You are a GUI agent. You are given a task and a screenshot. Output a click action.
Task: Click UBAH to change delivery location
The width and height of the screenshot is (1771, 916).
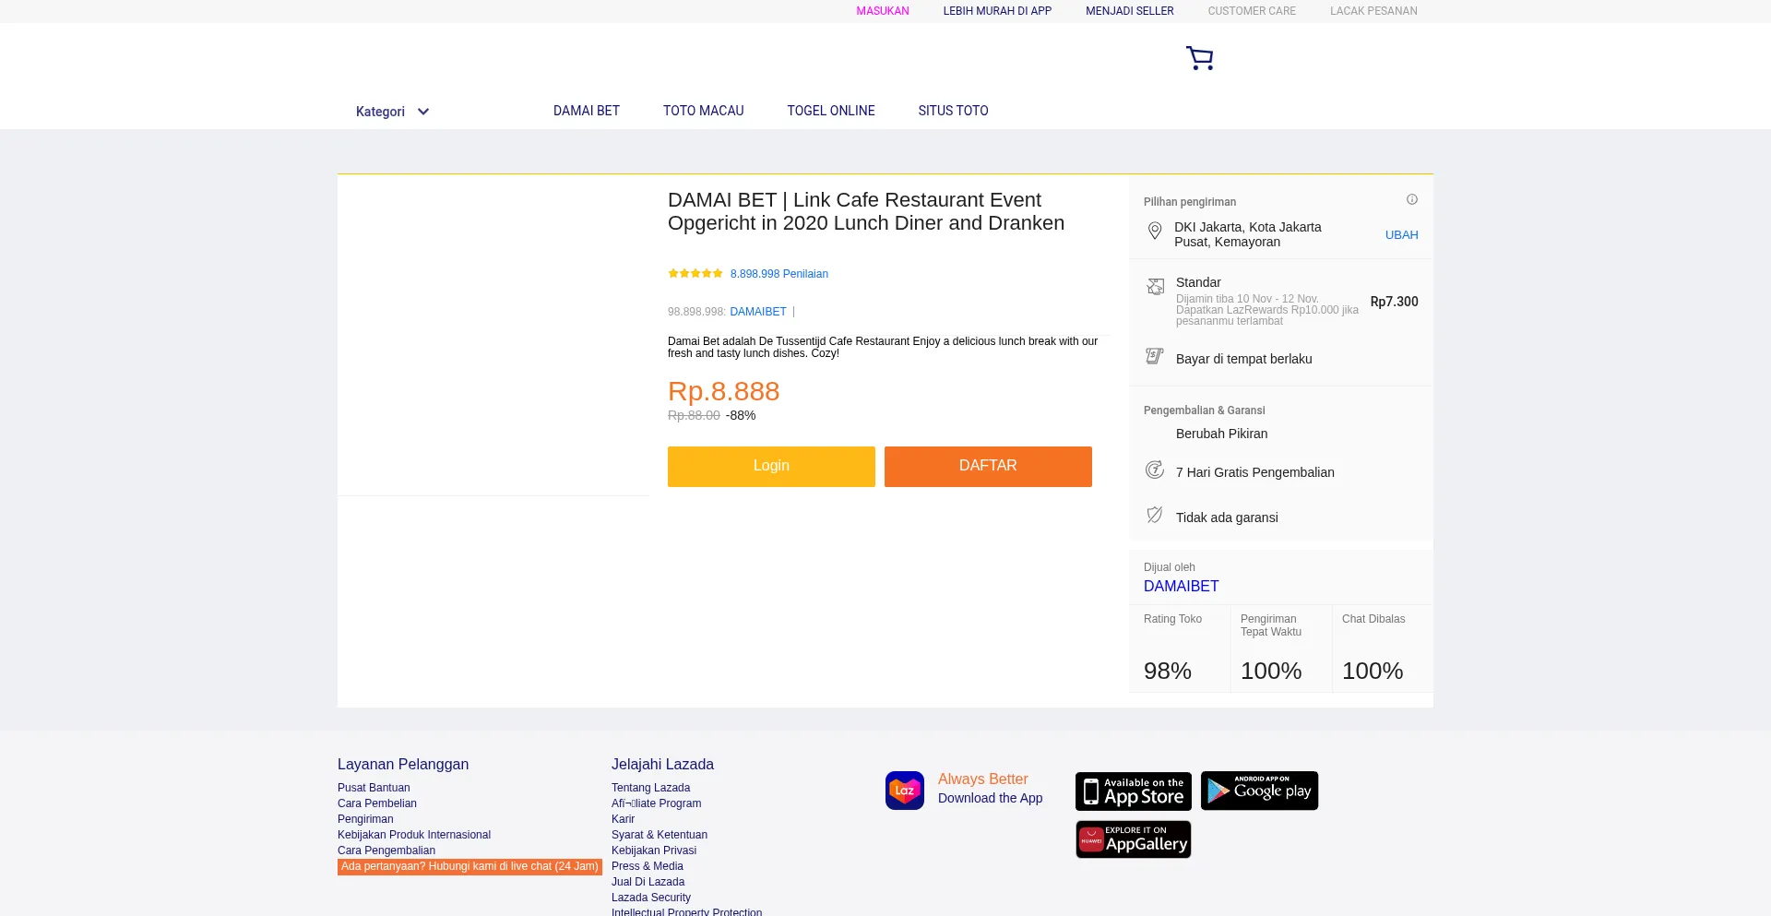click(x=1402, y=235)
